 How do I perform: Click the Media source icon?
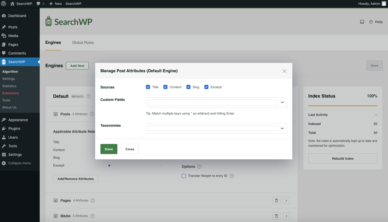[56, 216]
